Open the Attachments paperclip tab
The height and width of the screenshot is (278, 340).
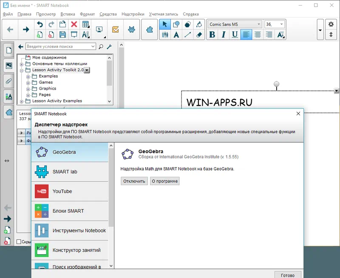coord(9,81)
